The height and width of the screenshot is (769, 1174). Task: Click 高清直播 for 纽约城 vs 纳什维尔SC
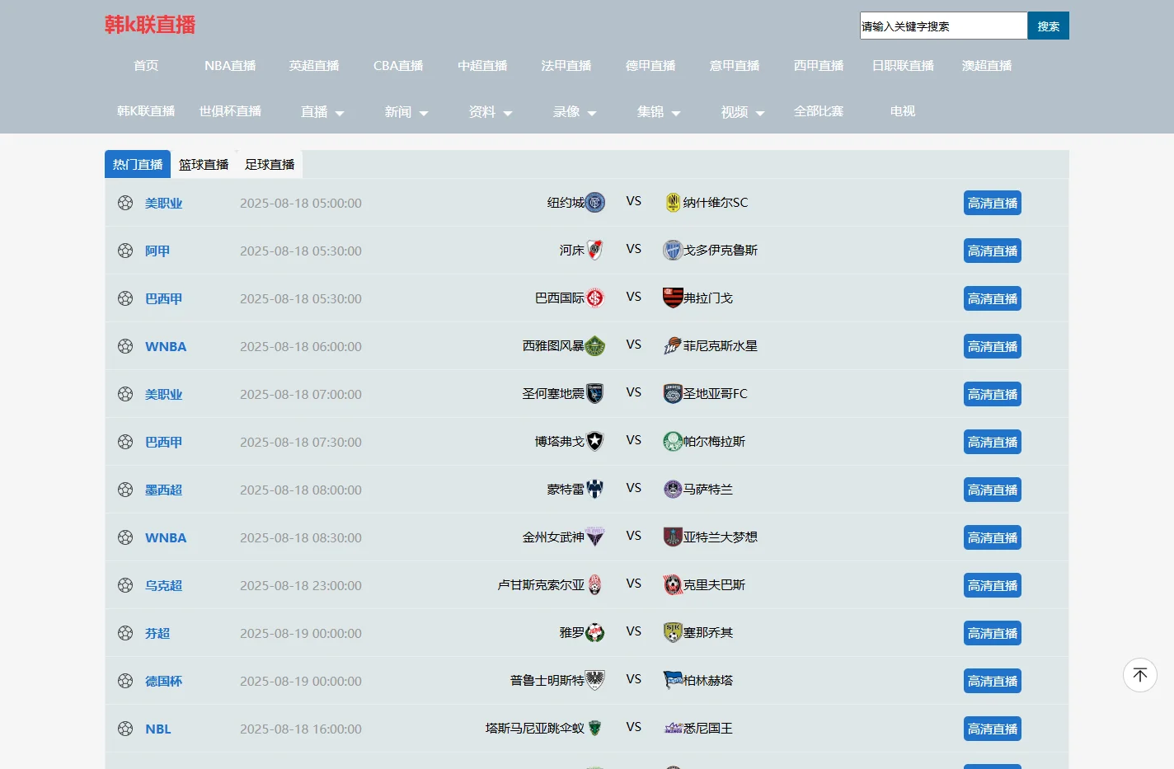(993, 203)
